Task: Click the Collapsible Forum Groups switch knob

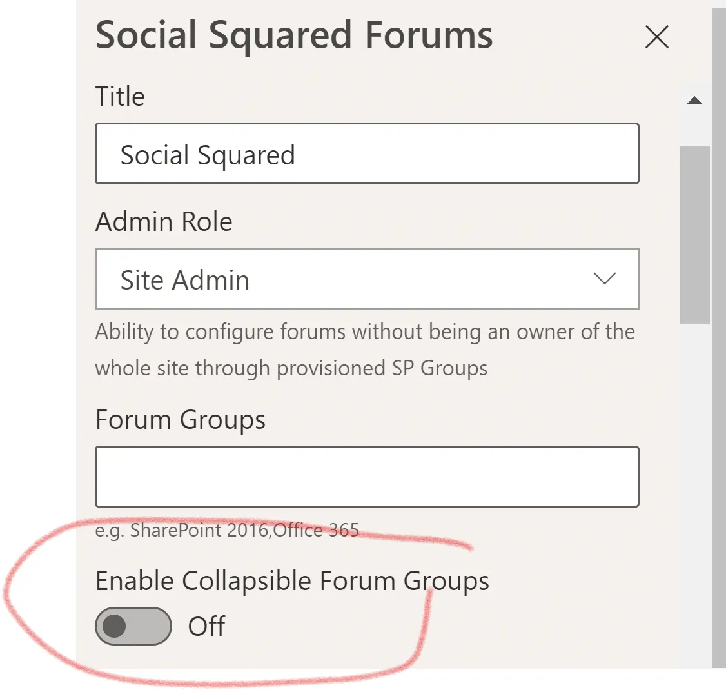Action: point(116,626)
